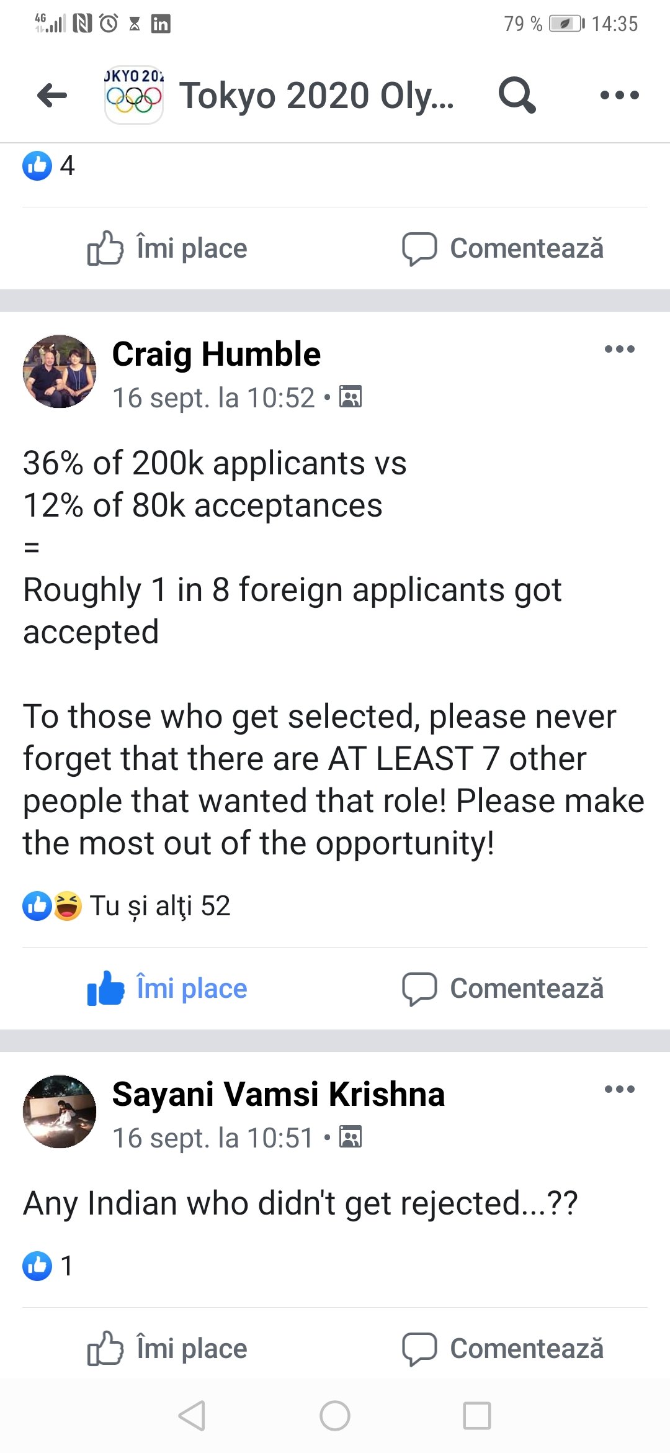Like the top post with 4 reactions

click(167, 248)
